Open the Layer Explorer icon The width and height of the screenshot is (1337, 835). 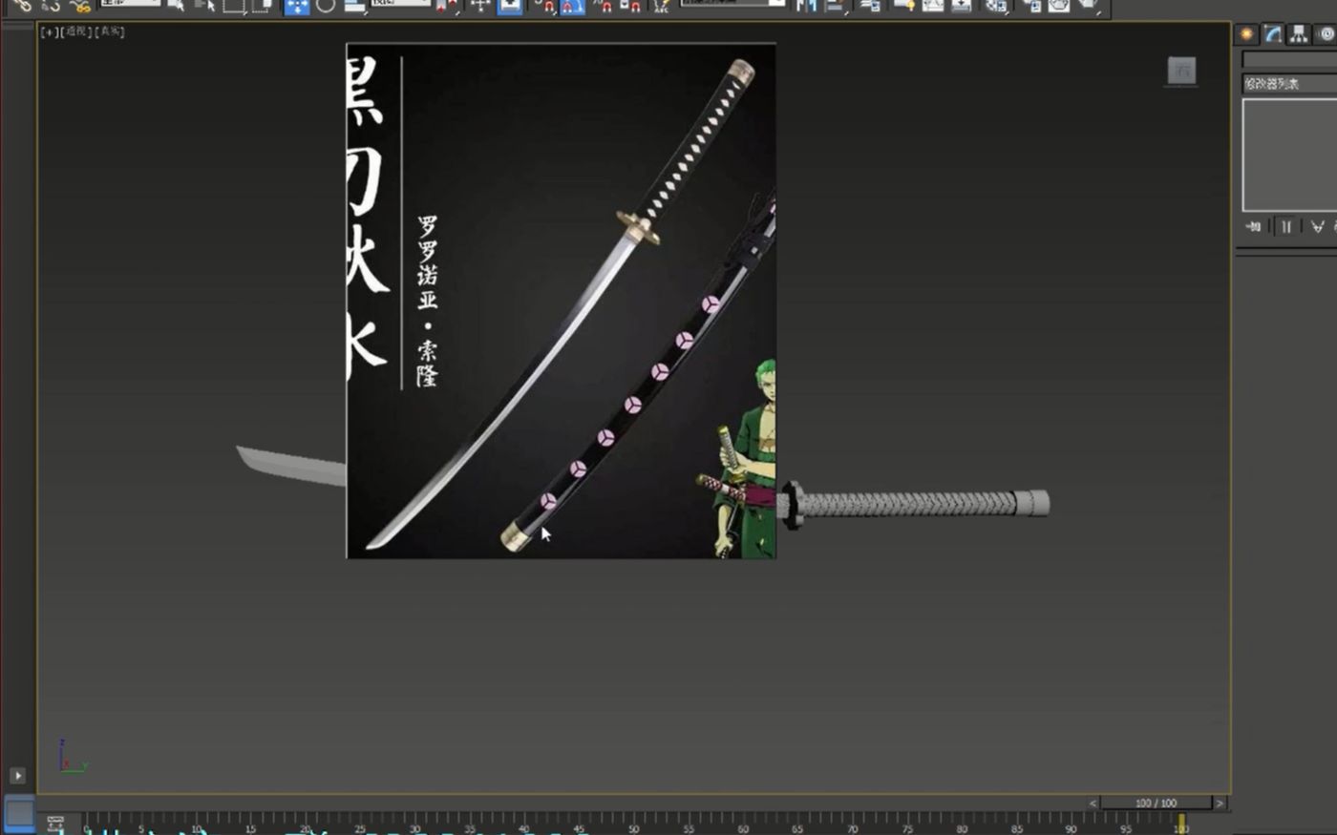pos(870,6)
